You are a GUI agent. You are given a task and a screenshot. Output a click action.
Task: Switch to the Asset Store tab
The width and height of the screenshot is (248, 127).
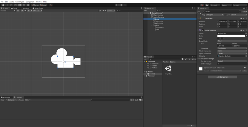click(x=38, y=8)
